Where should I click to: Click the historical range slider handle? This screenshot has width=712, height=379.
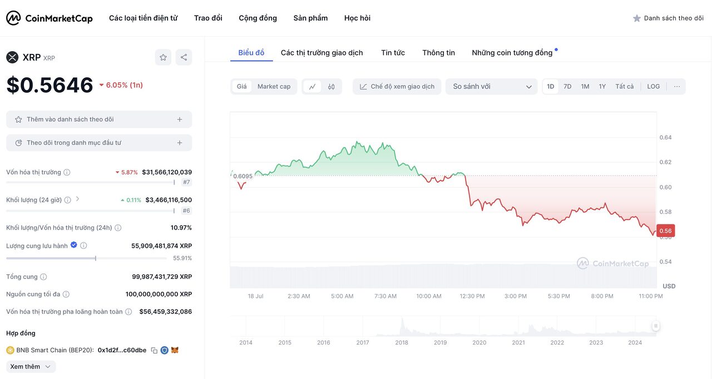coord(656,326)
